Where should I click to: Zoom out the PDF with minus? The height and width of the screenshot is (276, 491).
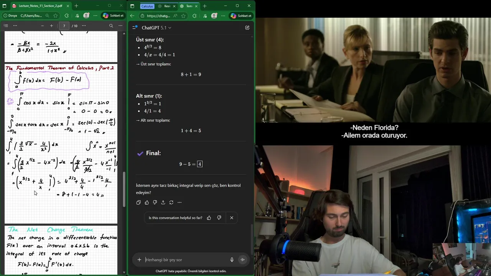pos(42,26)
